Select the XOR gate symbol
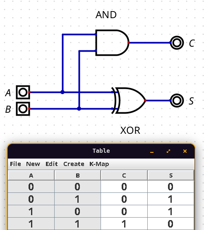 (x=129, y=100)
